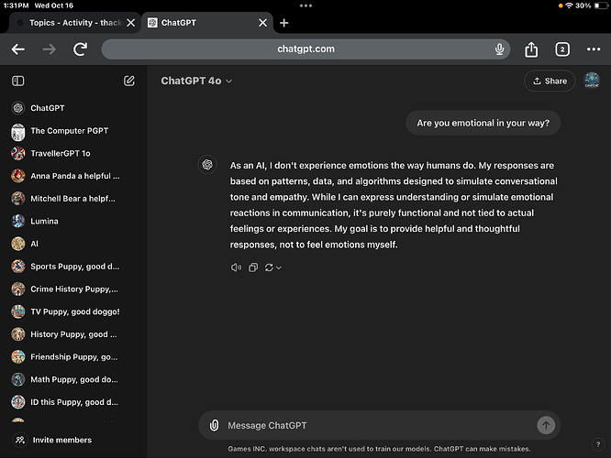Viewport: 611px width, 458px height.
Task: Switch to the Topics - Activity tab
Action: click(74, 23)
